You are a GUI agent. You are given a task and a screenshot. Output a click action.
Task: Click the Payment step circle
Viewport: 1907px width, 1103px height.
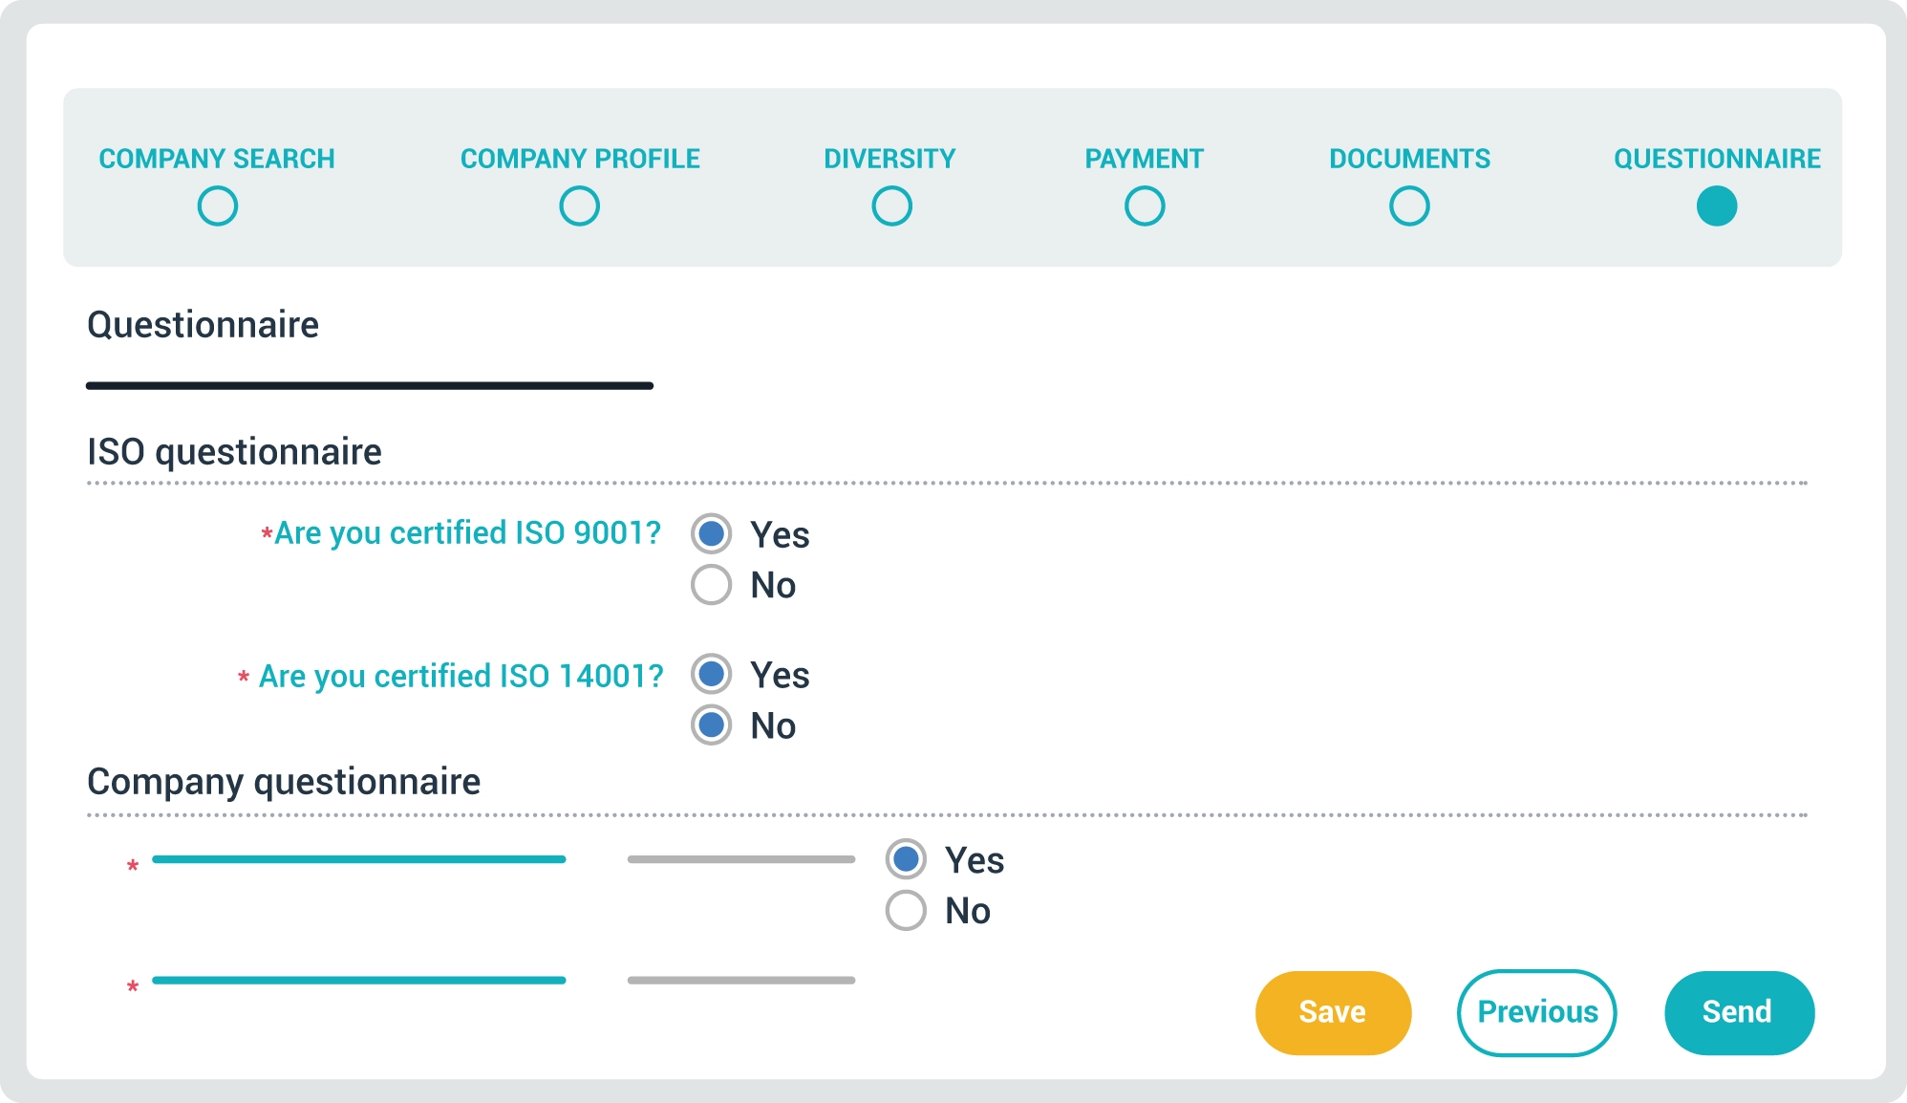tap(1144, 206)
